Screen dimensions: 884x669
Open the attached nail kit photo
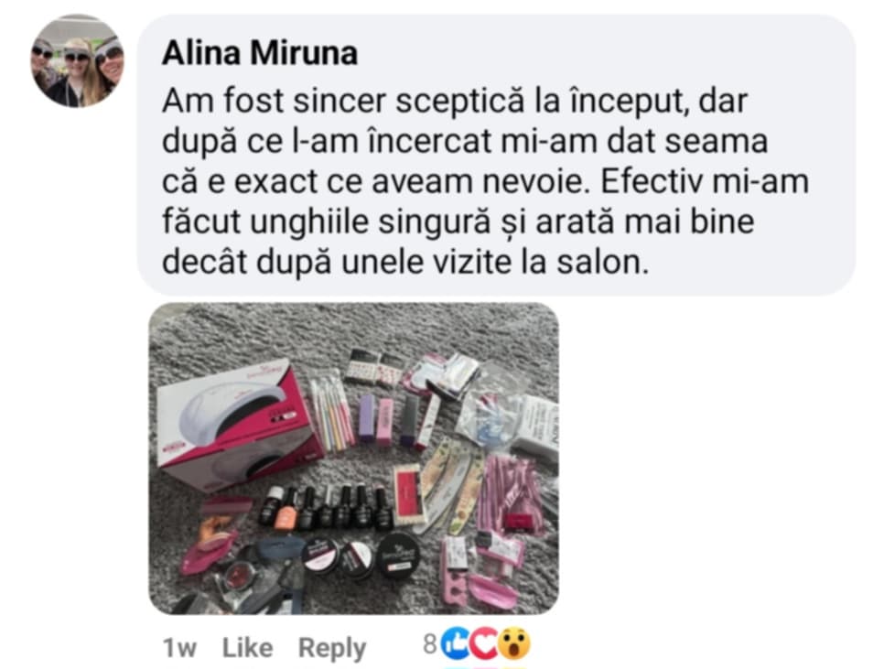pyautogui.click(x=353, y=459)
